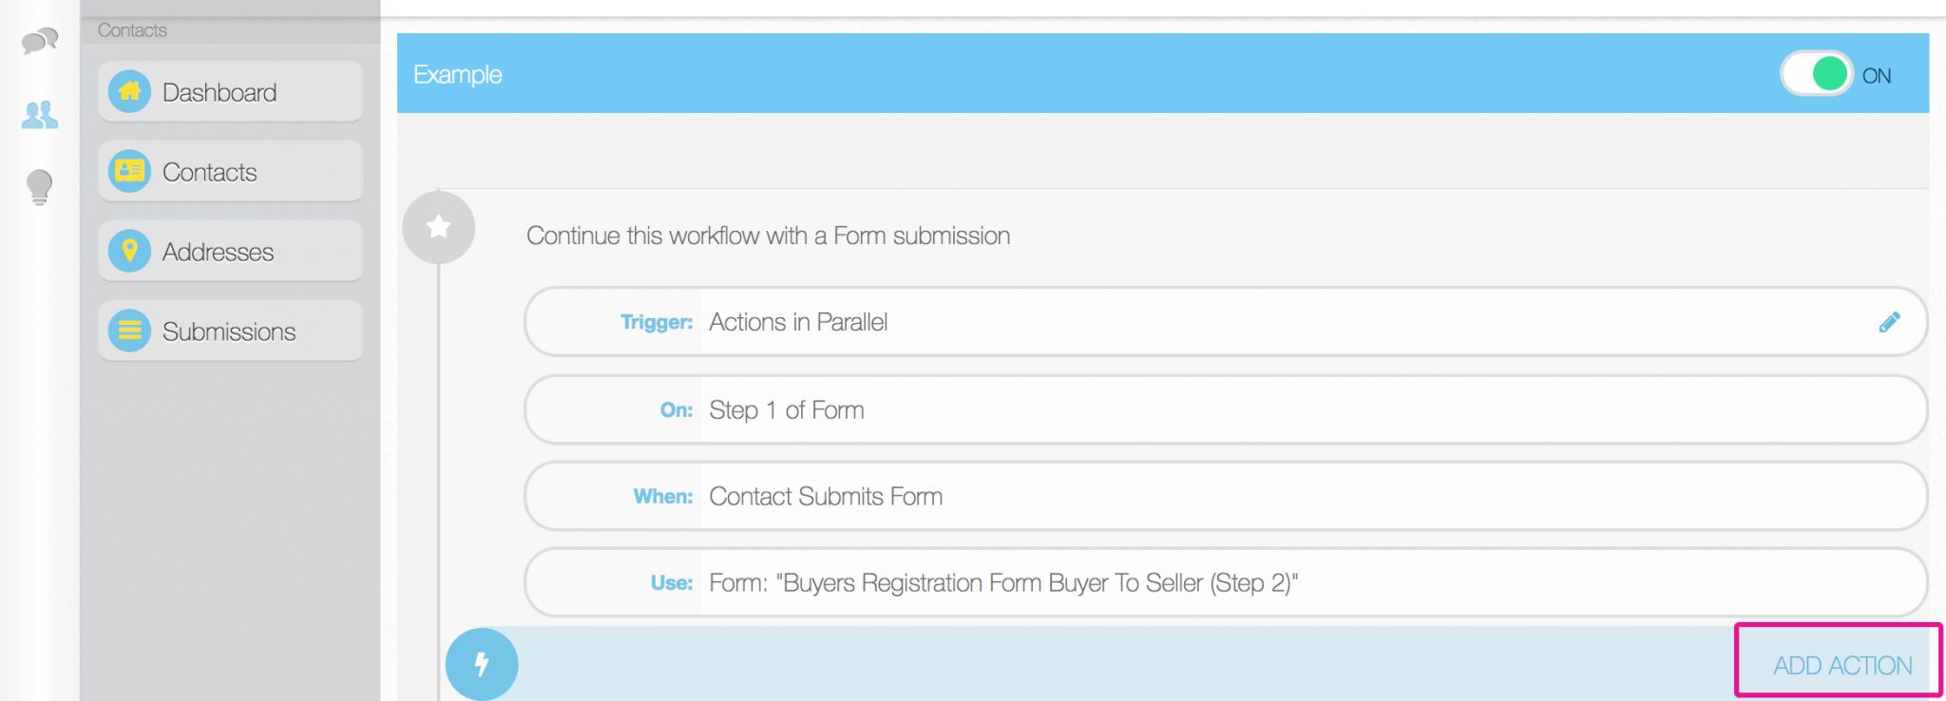The image size is (1946, 701).
Task: Click the lightbulb sidebar icon
Action: 40,187
